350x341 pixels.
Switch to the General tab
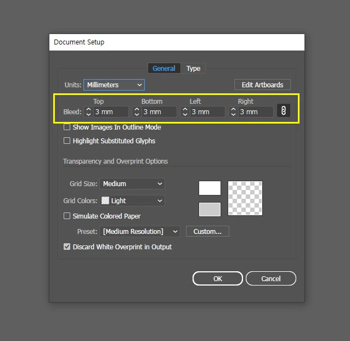click(x=164, y=69)
